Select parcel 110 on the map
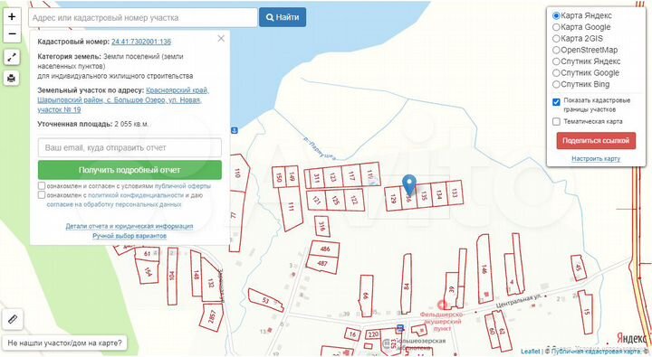652x357 pixels. (238, 173)
